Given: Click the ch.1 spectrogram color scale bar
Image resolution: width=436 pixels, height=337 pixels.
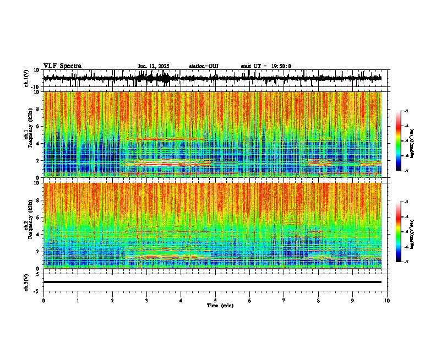Looking at the screenshot, I should tap(399, 140).
